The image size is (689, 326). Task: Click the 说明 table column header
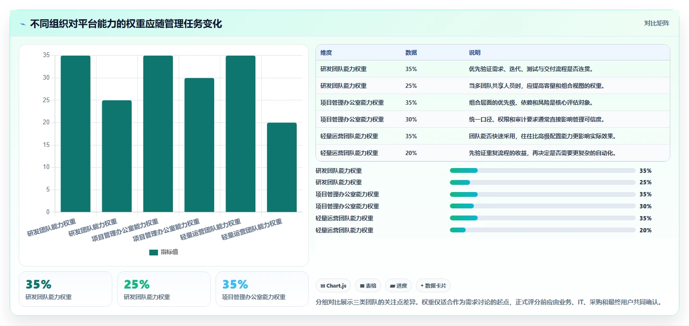pyautogui.click(x=475, y=52)
